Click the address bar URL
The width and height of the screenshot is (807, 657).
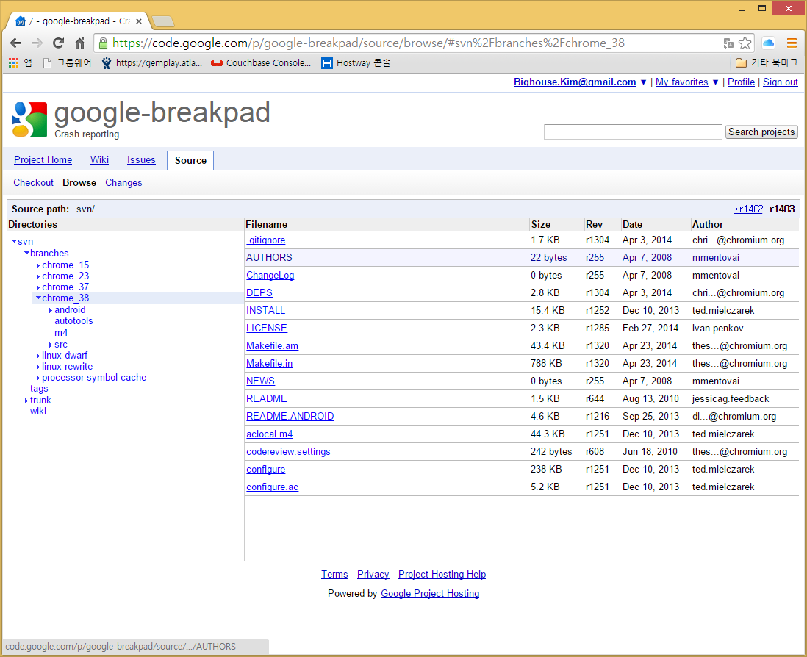[x=368, y=43]
